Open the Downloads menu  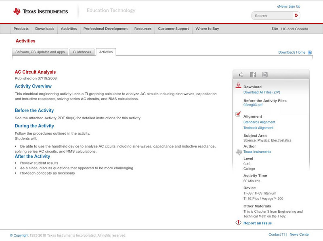pos(45,29)
